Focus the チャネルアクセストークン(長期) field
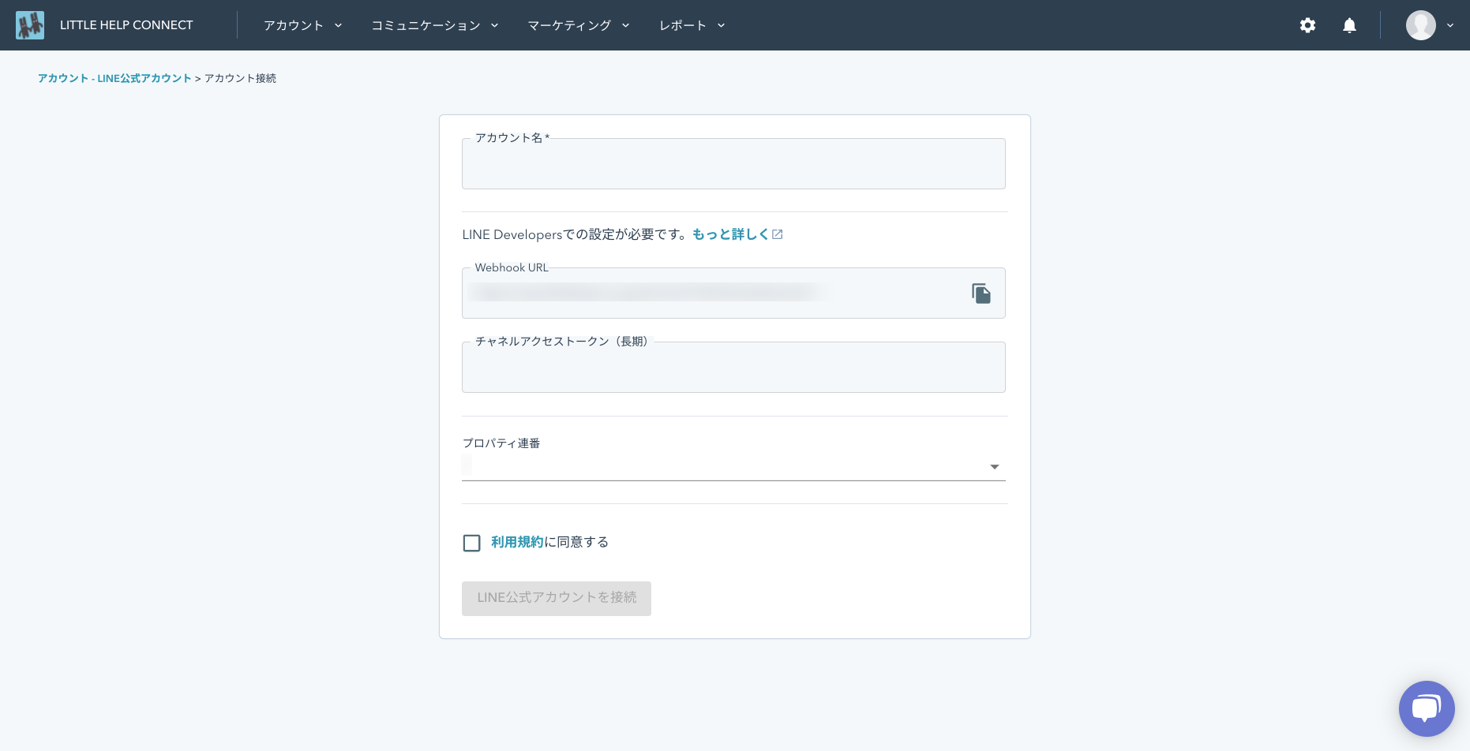The image size is (1470, 751). point(733,368)
